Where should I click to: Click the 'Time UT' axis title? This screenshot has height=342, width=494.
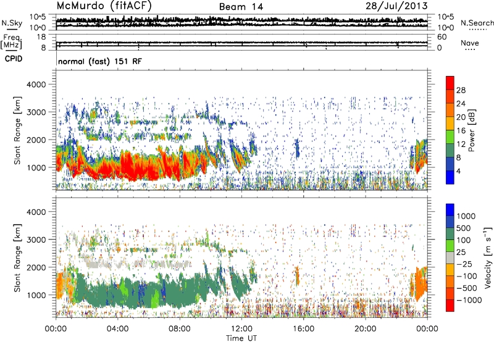[x=241, y=338]
